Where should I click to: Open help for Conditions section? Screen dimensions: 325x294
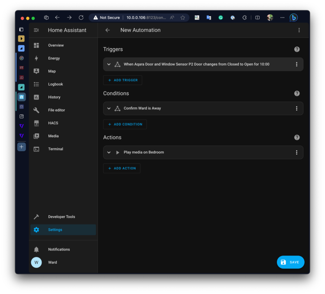[297, 93]
